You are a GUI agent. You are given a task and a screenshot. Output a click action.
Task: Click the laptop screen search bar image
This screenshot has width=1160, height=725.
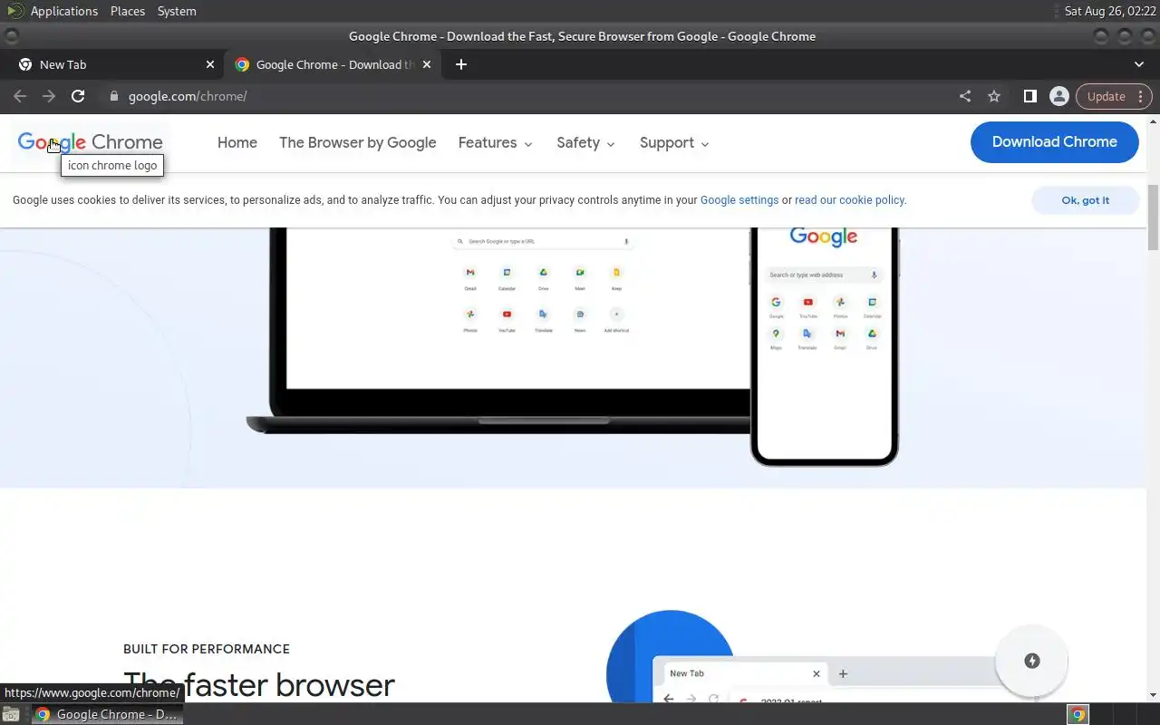click(x=543, y=242)
